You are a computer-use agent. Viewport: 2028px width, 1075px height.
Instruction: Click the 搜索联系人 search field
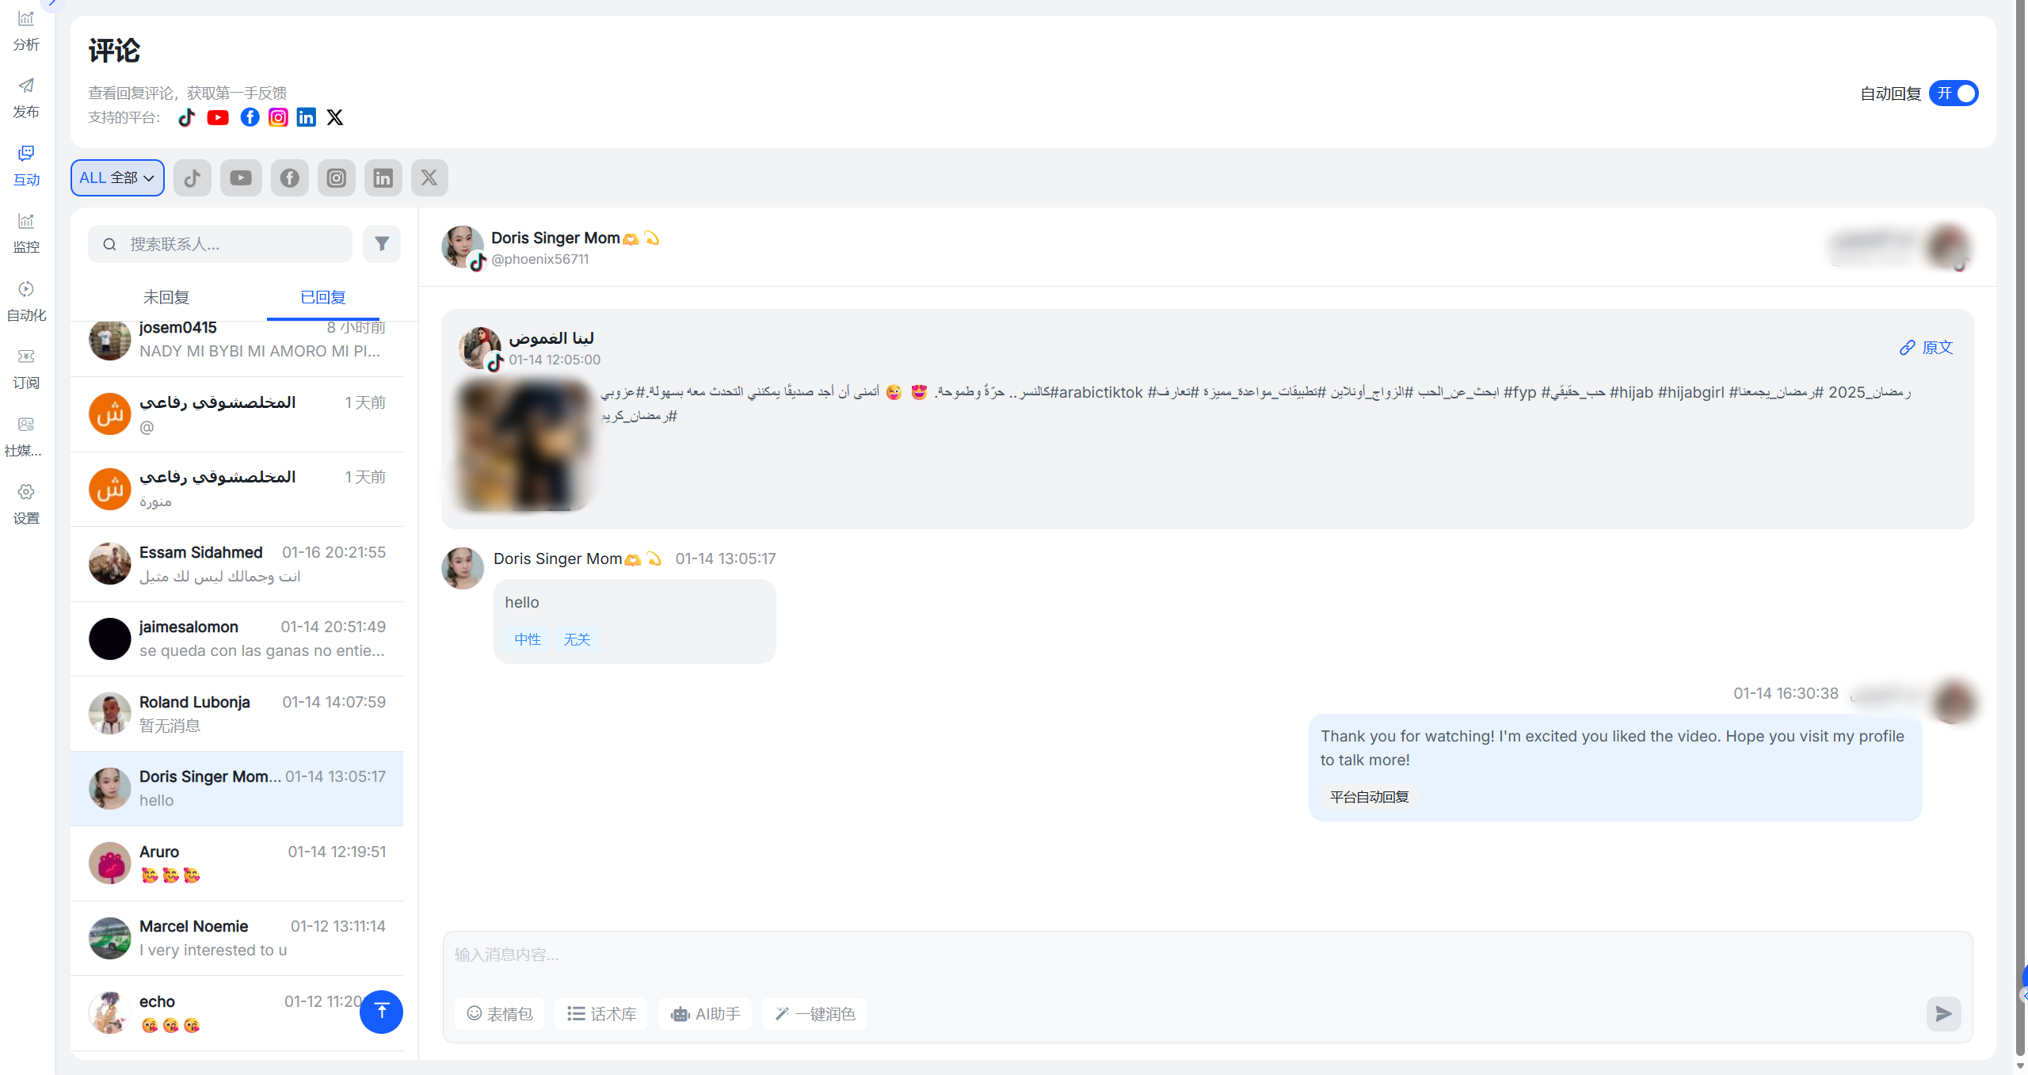(220, 244)
